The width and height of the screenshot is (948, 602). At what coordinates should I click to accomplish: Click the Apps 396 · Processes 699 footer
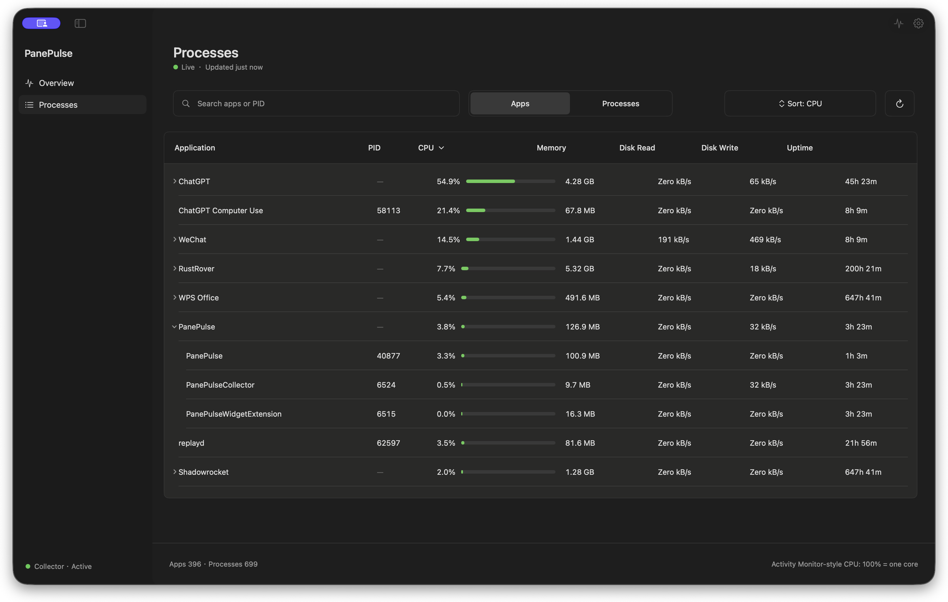tap(213, 564)
